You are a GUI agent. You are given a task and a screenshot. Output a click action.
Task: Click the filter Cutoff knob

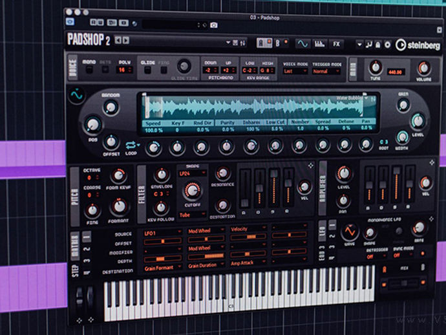tap(193, 190)
